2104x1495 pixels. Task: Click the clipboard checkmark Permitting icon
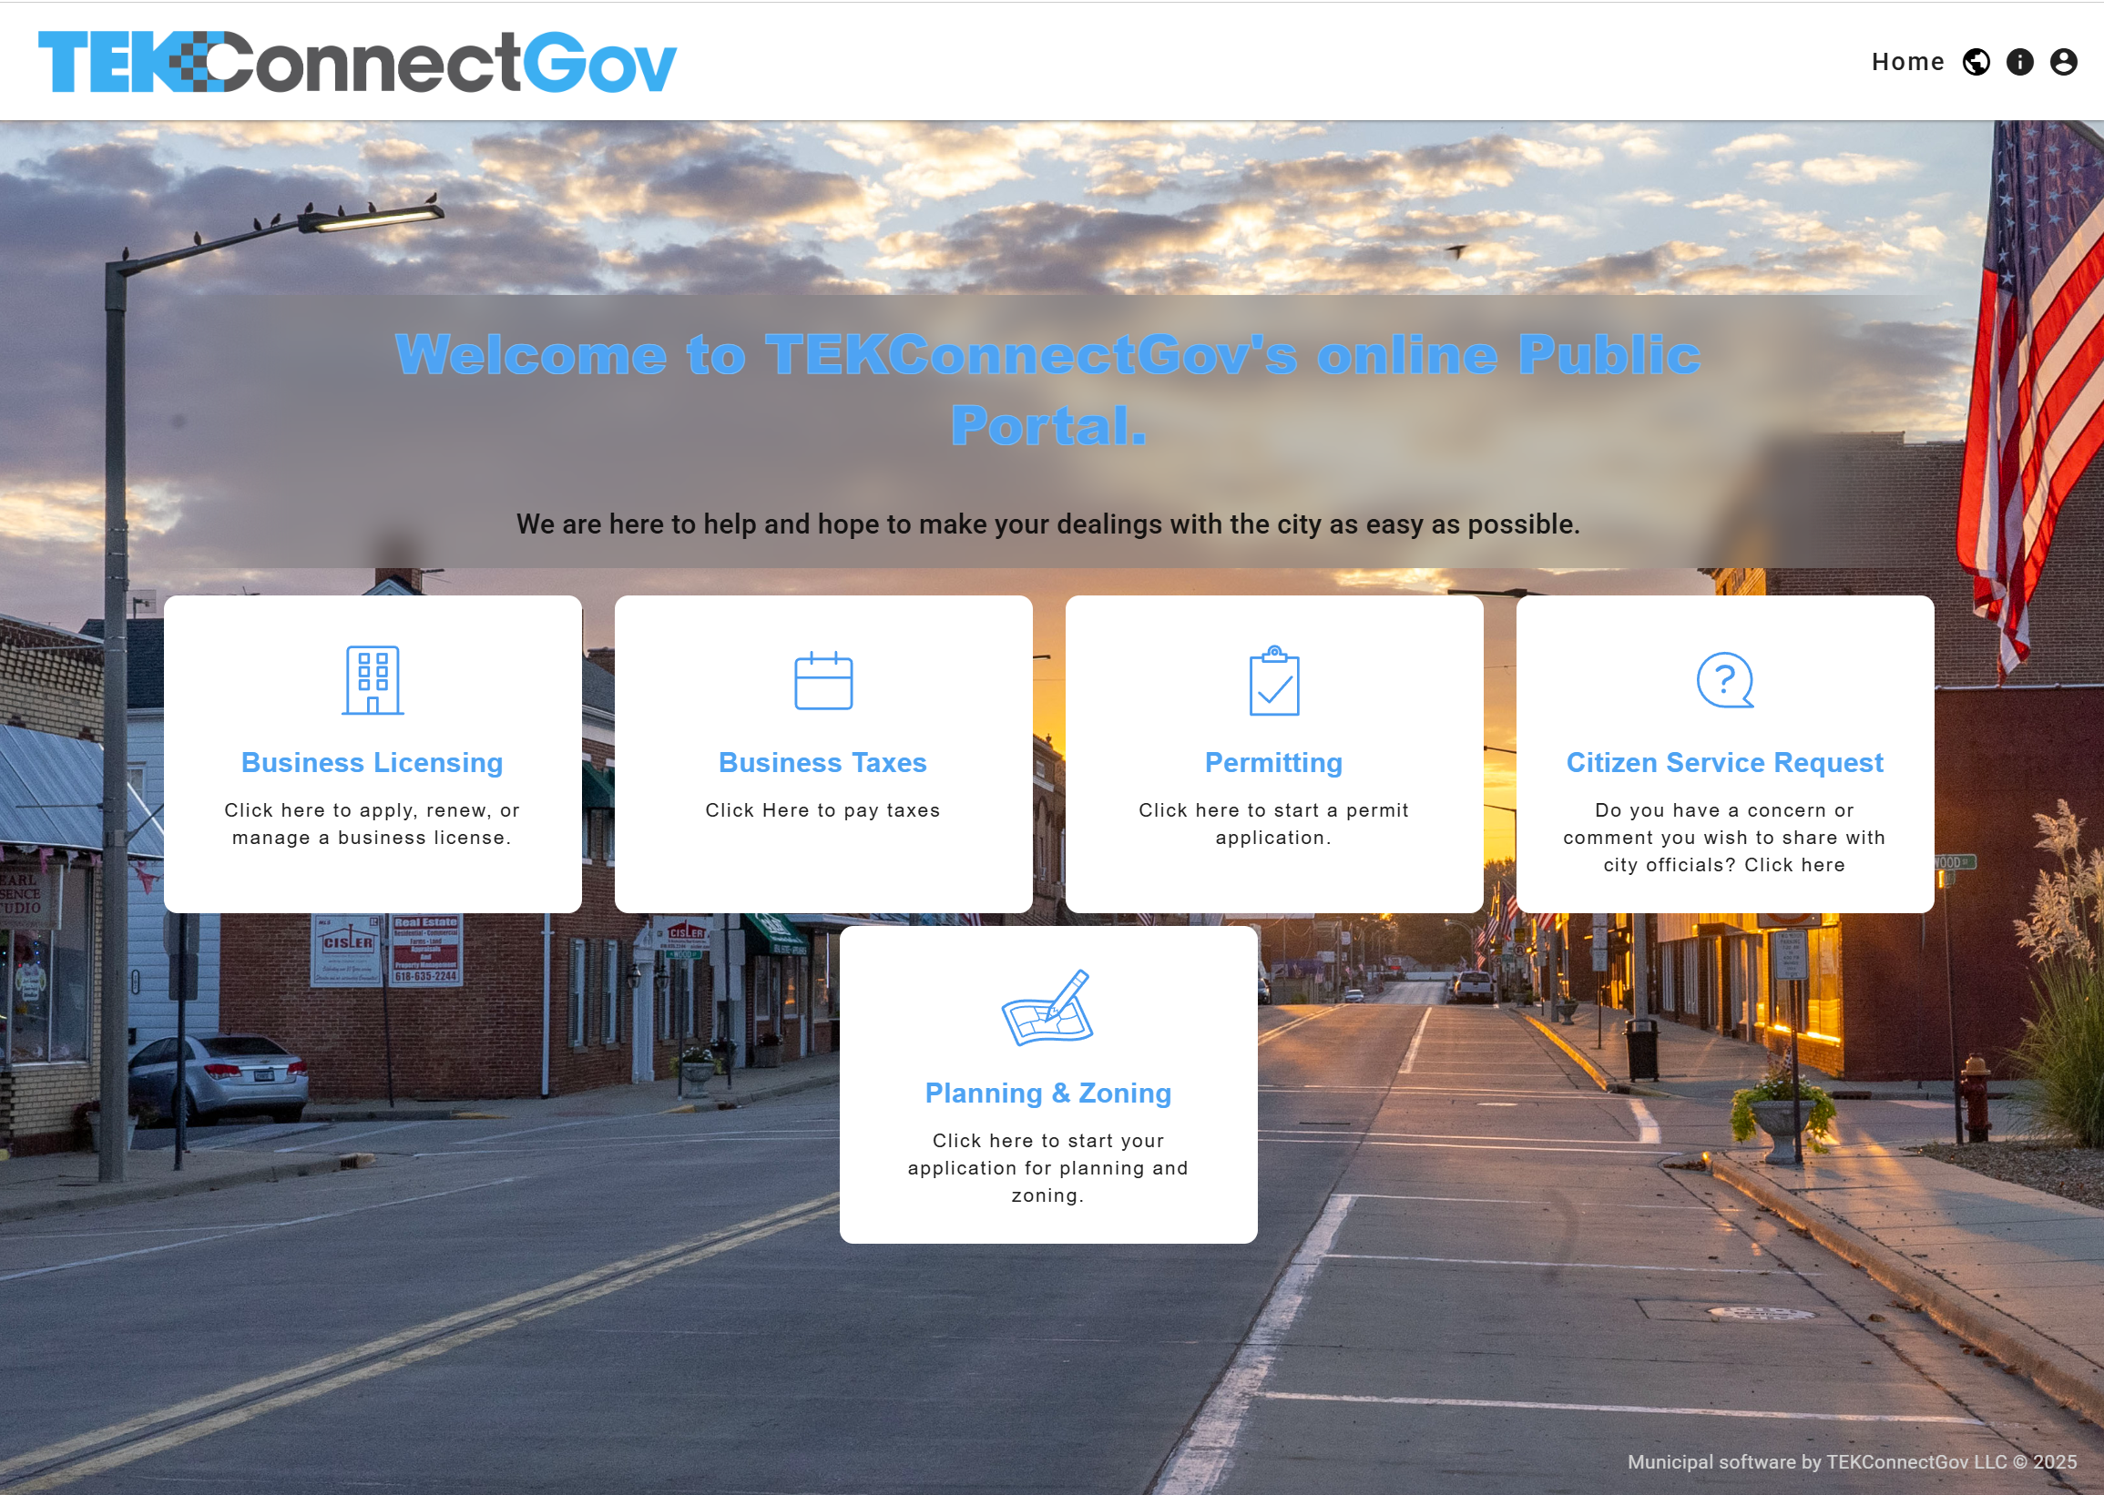(1273, 681)
